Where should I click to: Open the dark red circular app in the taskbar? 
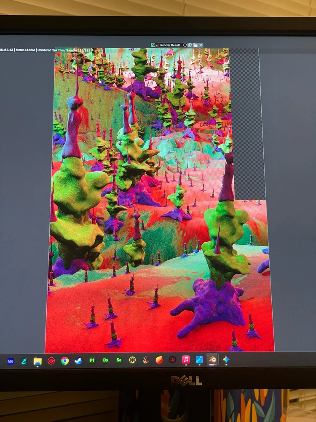coord(172,360)
